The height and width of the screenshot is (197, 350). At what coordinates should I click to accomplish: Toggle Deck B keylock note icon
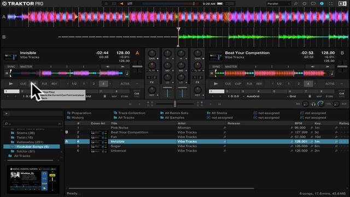tap(332, 73)
